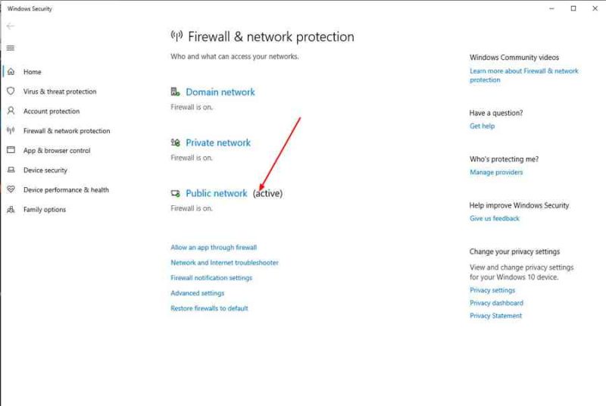This screenshot has height=406, width=606.
Task: Open Private network settings
Action: [218, 142]
